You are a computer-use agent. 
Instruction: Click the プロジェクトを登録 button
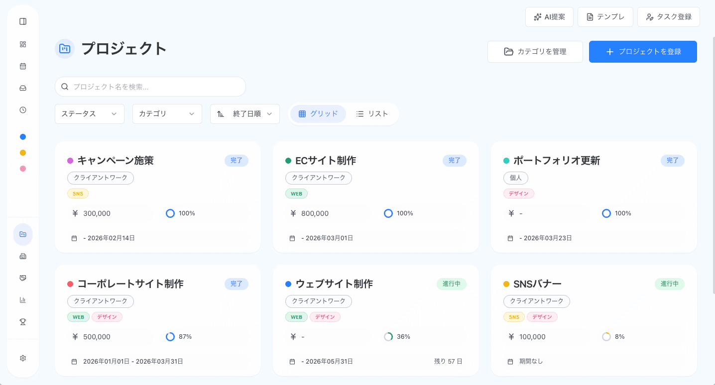643,51
